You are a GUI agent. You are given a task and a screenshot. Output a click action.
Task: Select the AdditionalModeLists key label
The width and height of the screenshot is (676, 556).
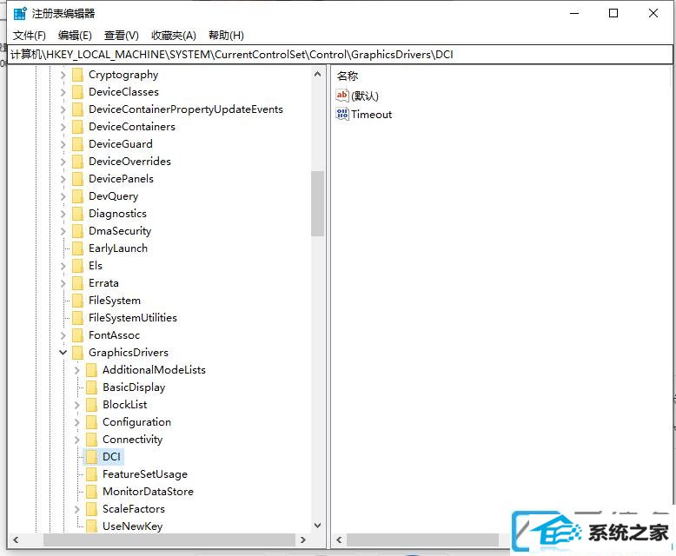(x=154, y=370)
